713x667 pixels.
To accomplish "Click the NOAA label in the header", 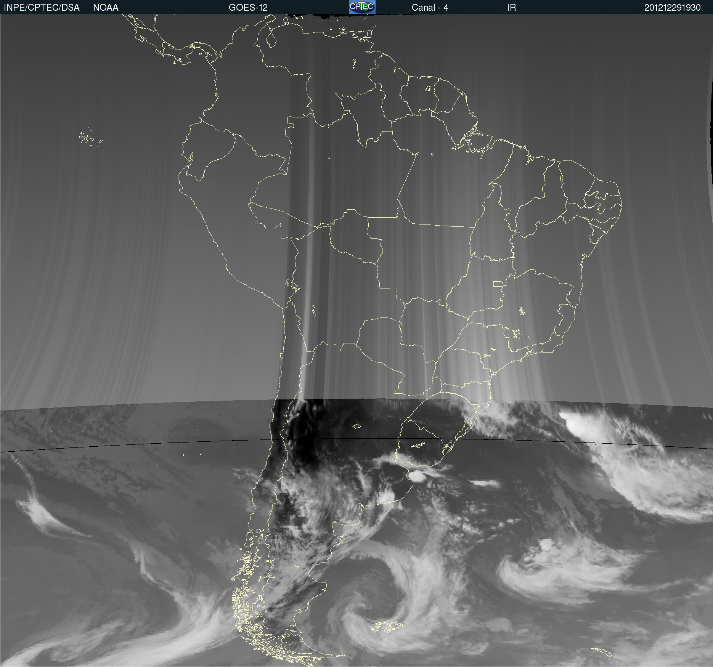I will pyautogui.click(x=106, y=8).
